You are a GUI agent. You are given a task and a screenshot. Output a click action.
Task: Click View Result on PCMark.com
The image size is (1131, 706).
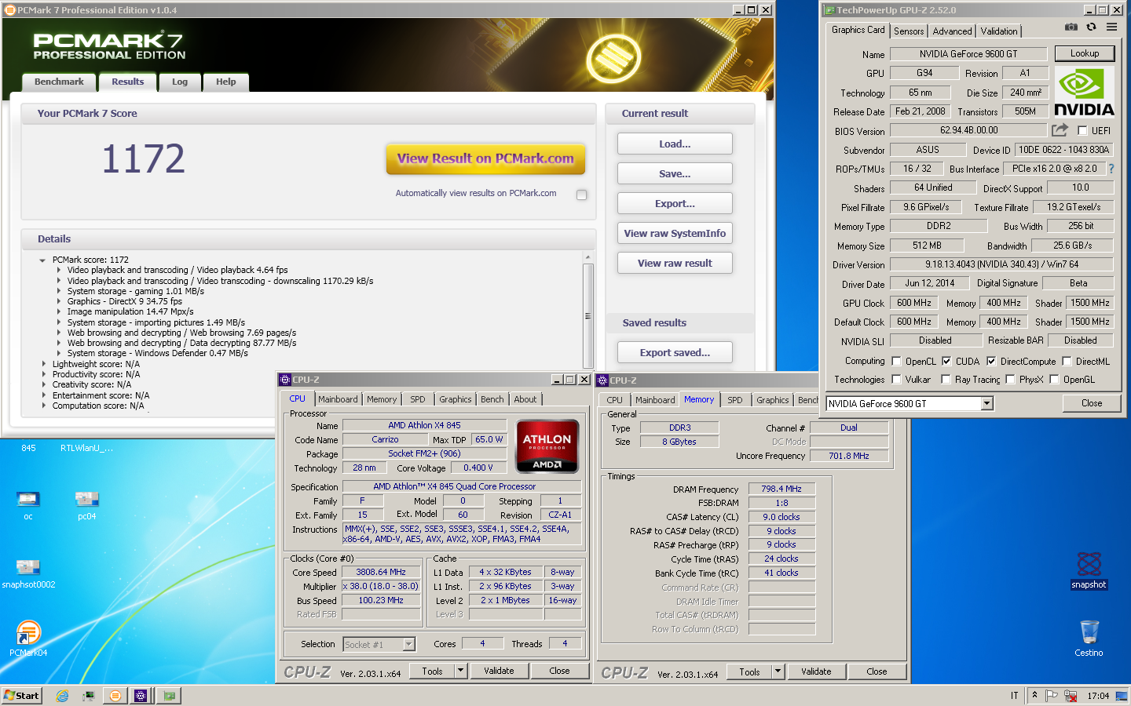pyautogui.click(x=485, y=158)
